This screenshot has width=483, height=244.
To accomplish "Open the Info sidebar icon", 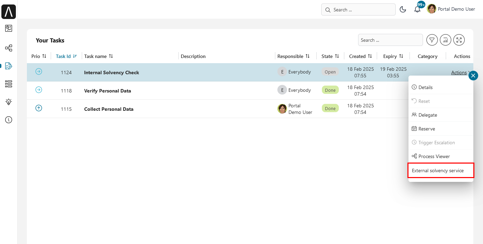I will point(9,120).
